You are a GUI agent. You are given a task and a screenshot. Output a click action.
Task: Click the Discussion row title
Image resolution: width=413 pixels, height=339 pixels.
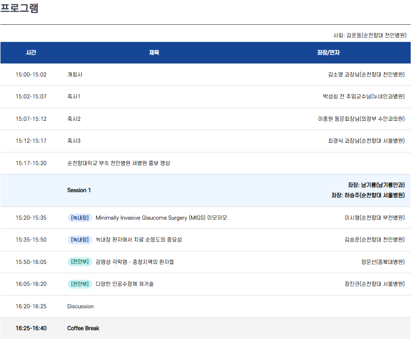click(80, 306)
